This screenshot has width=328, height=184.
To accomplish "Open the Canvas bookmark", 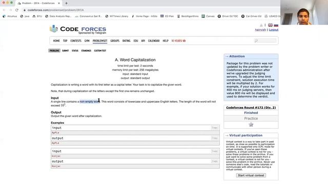I will (208, 16).
